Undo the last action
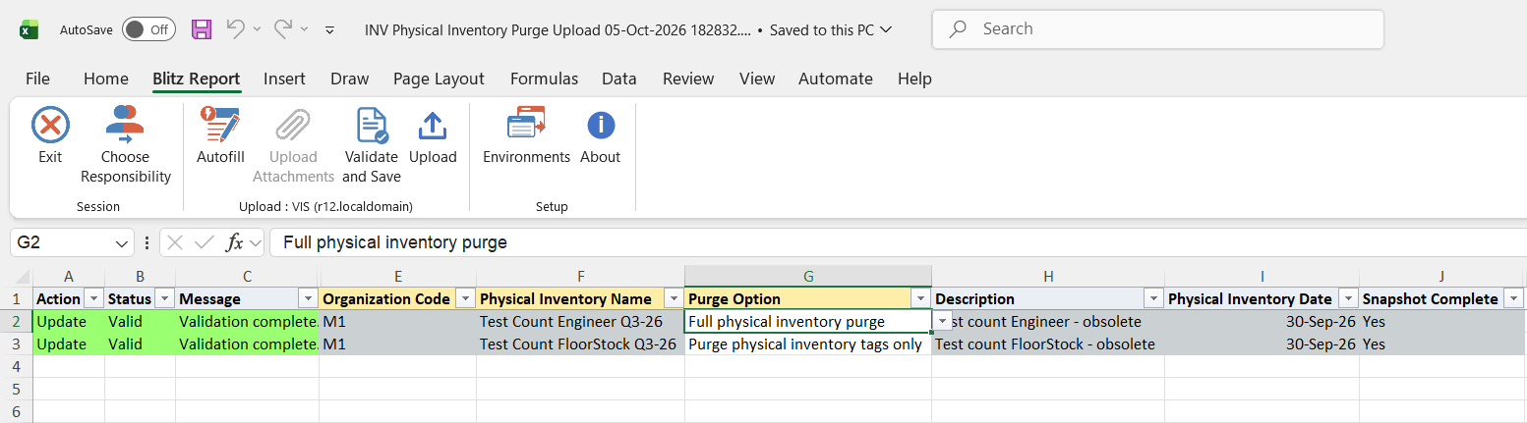Image resolution: width=1527 pixels, height=423 pixels. (x=236, y=29)
